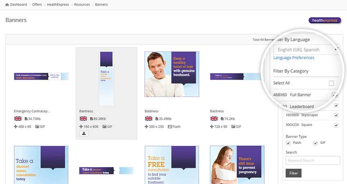Open the 'still time to prevent pregnancy' banner
This screenshot has height=184, width=347.
(x=237, y=165)
